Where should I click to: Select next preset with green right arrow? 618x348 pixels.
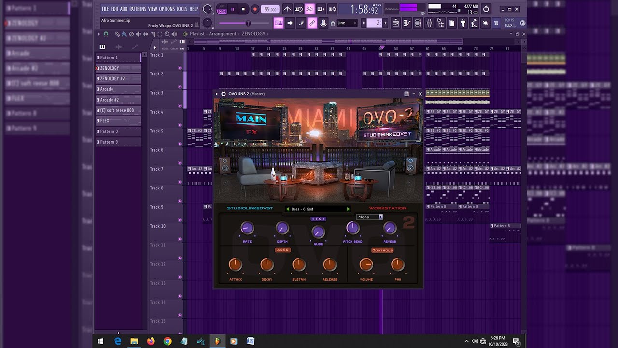click(348, 209)
